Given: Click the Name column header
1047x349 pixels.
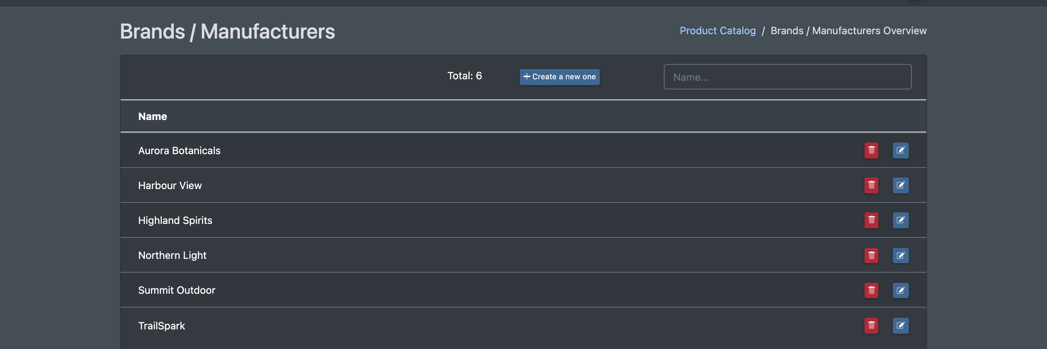Looking at the screenshot, I should point(152,117).
